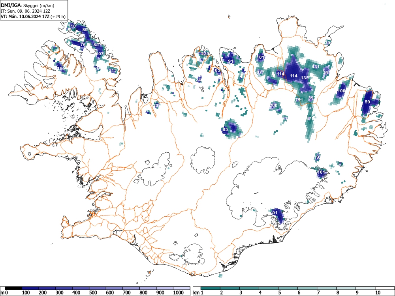
Task: Click the 10 tick label on the km legend
Action: (378, 293)
